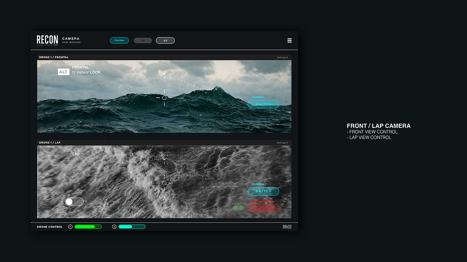Screen dimensions: 467x262
Task: Switch camera in the frontal view
Action: (x=264, y=104)
